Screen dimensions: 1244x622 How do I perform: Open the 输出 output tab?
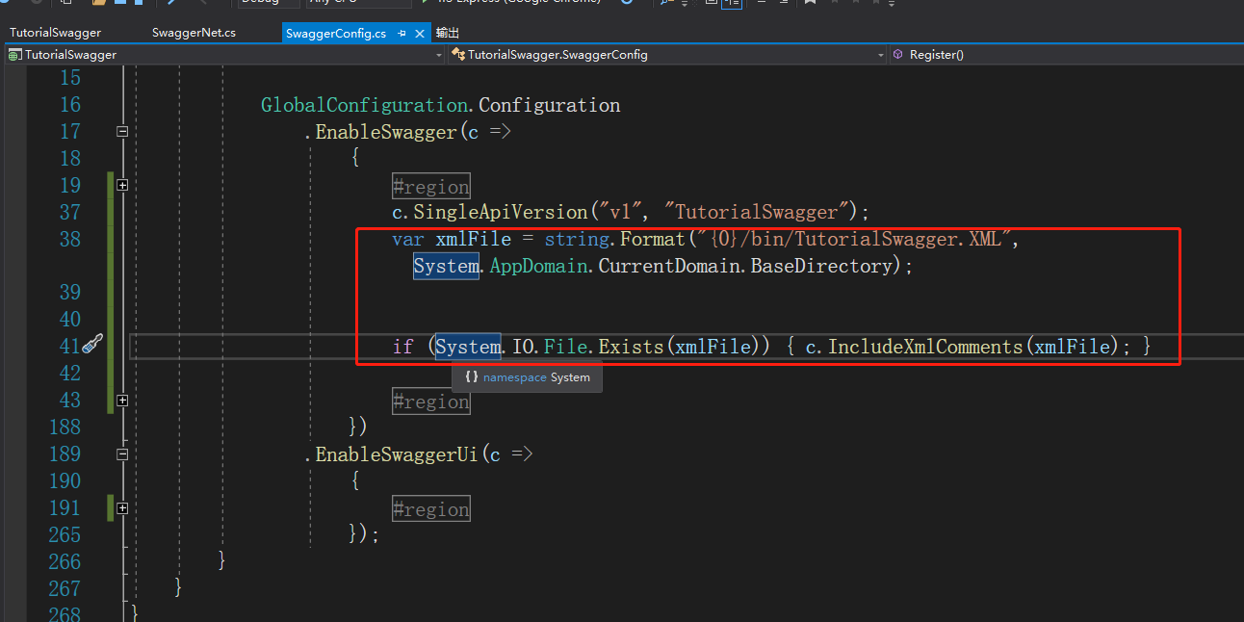[446, 32]
